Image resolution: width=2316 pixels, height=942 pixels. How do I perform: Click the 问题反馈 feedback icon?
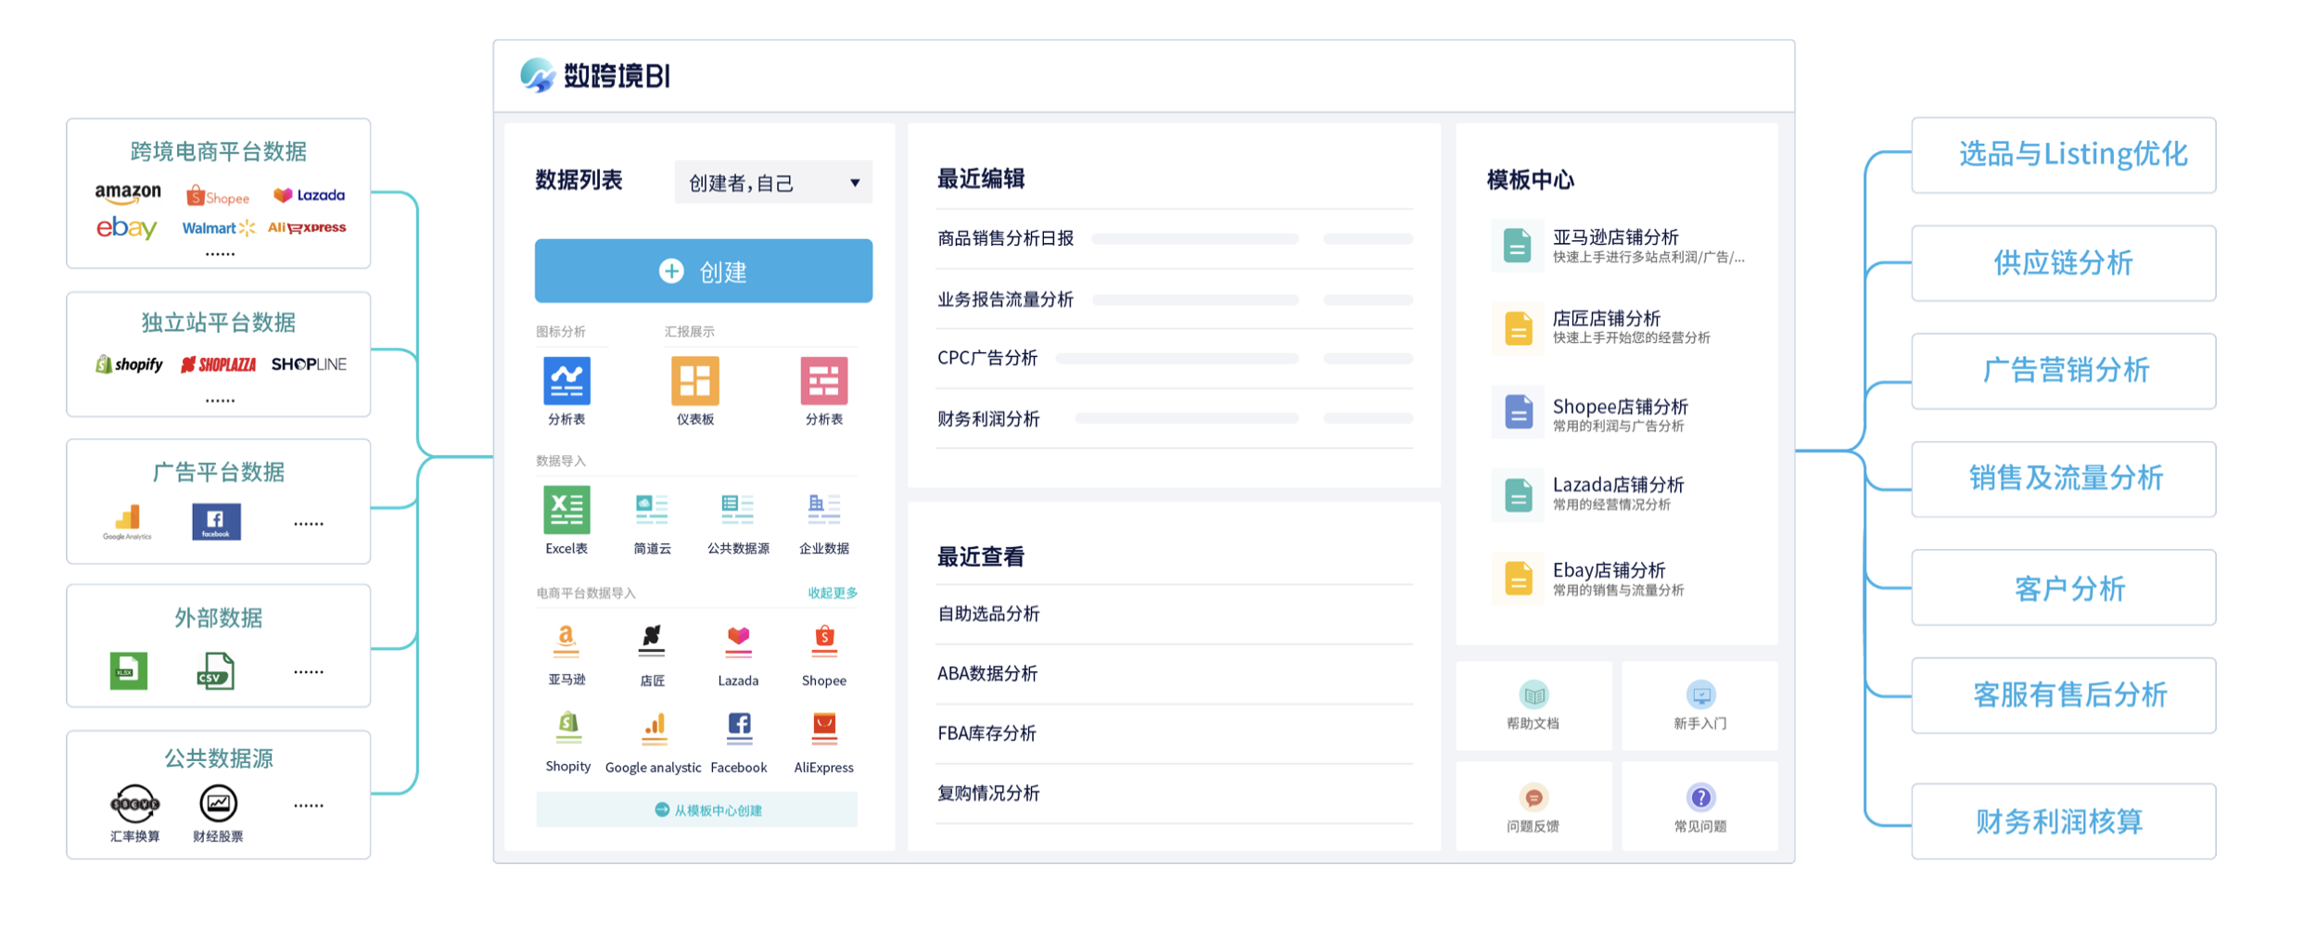point(1534,805)
